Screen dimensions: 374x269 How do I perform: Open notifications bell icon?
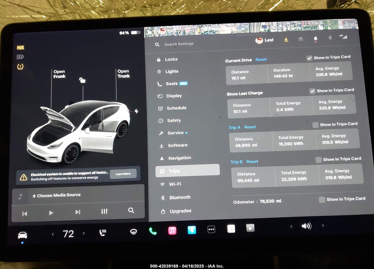tap(316, 39)
